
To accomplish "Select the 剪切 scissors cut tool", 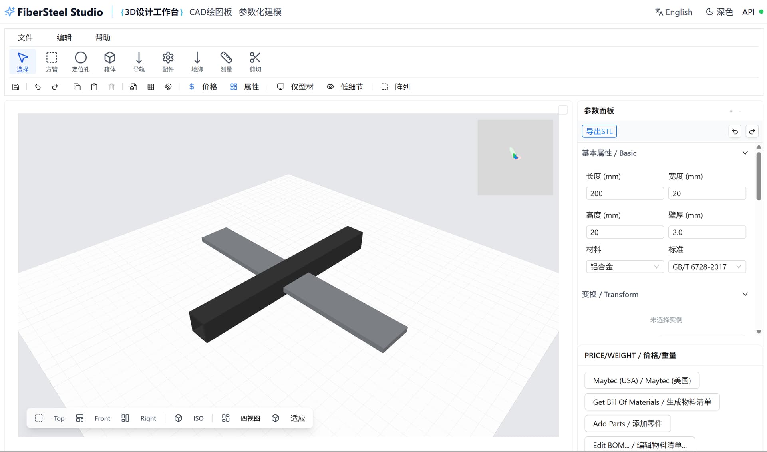I will [x=255, y=62].
